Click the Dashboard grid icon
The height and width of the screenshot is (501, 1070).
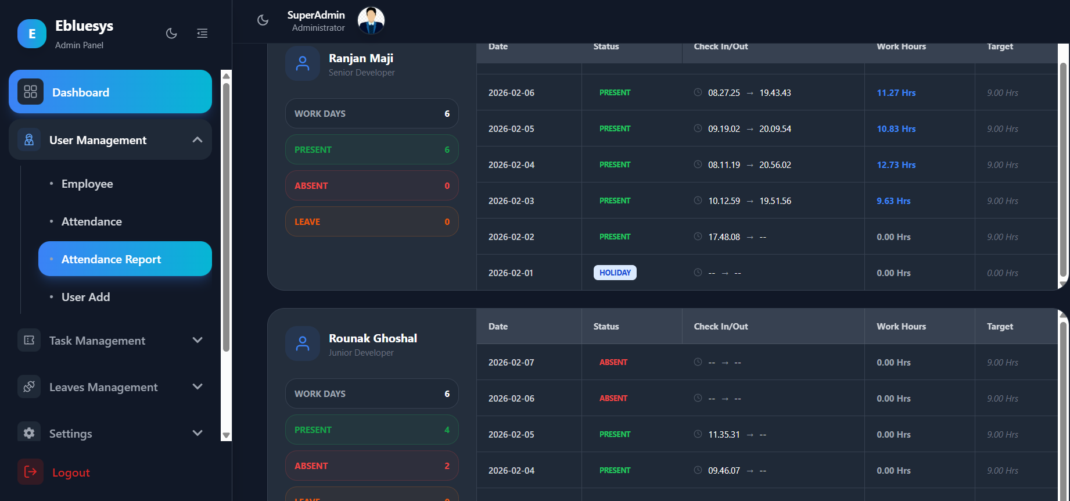click(30, 92)
